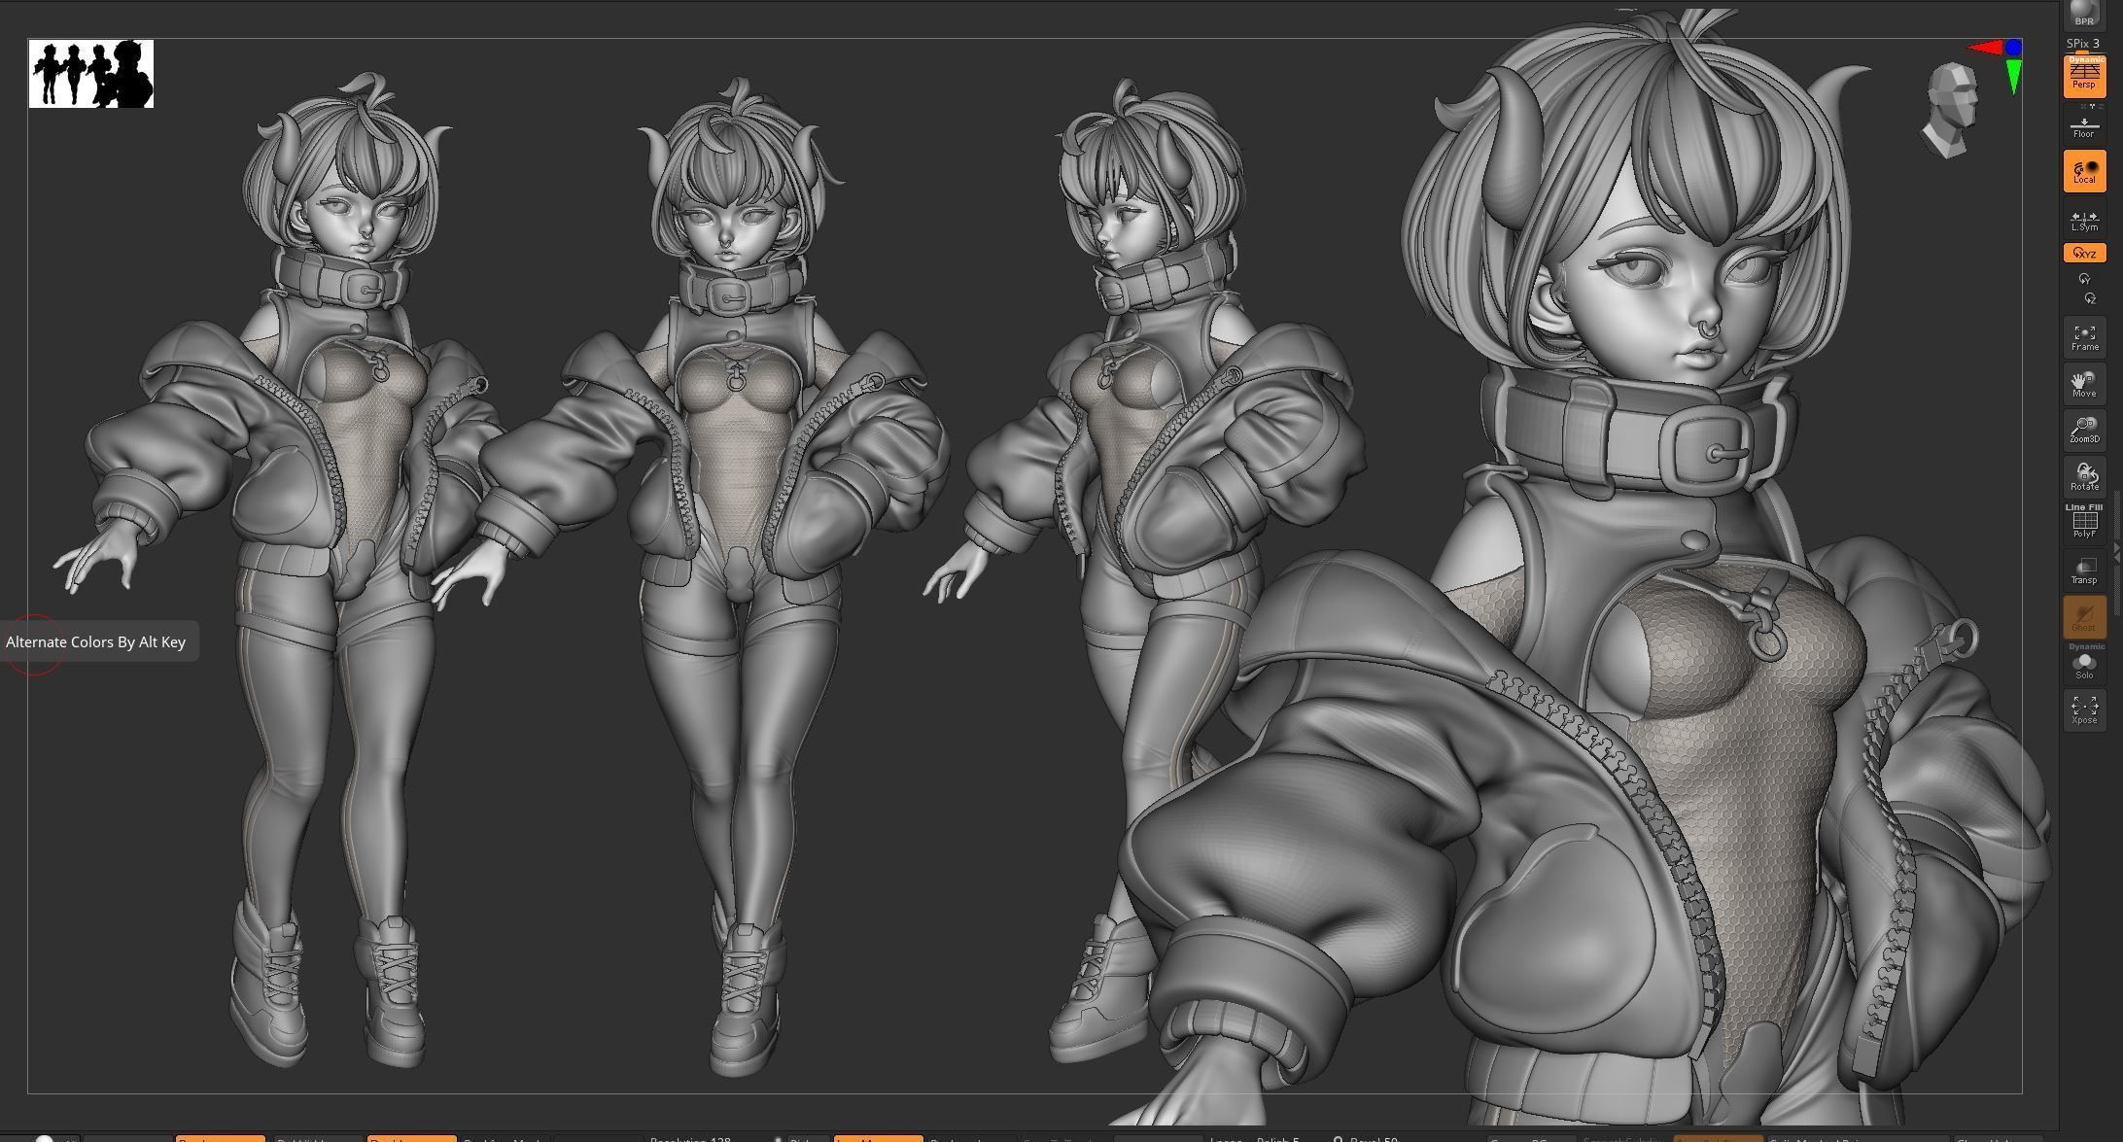Click the BPR render button
Image resolution: width=2123 pixels, height=1142 pixels.
(2084, 14)
